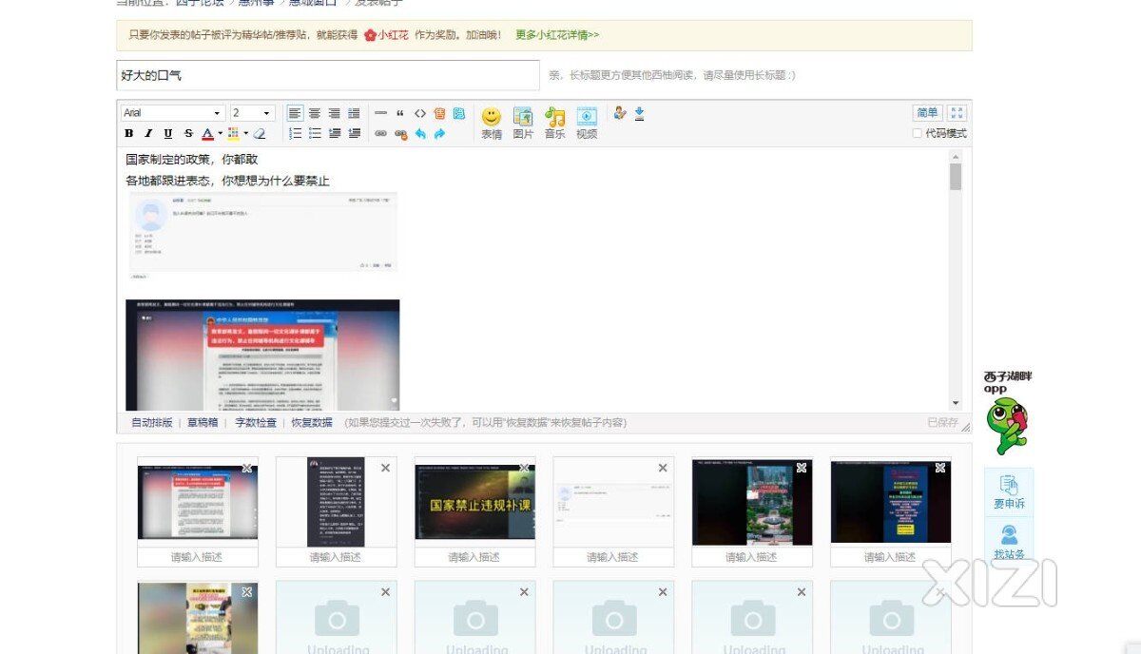This screenshot has height=654, width=1141.
Task: Remove the 国家禁止违规补课 thumbnail via its X
Action: [524, 468]
